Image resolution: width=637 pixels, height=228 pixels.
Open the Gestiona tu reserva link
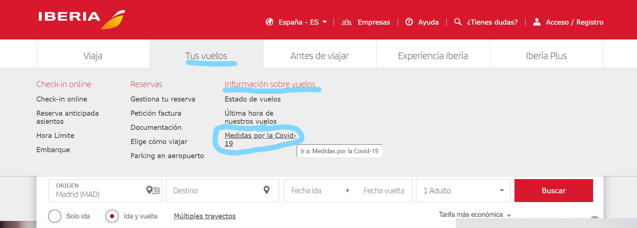163,99
